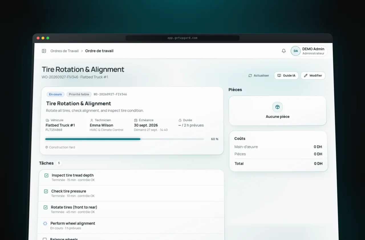Screen dimensions: 365x240
Task: Click the truck icon beside Véhicule
Action: [x=47, y=120]
